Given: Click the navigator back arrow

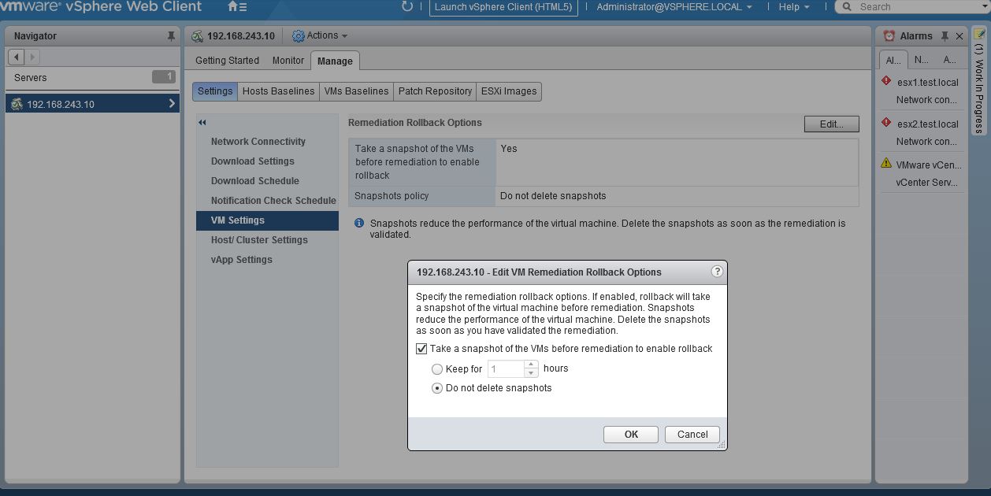Looking at the screenshot, I should click(17, 57).
